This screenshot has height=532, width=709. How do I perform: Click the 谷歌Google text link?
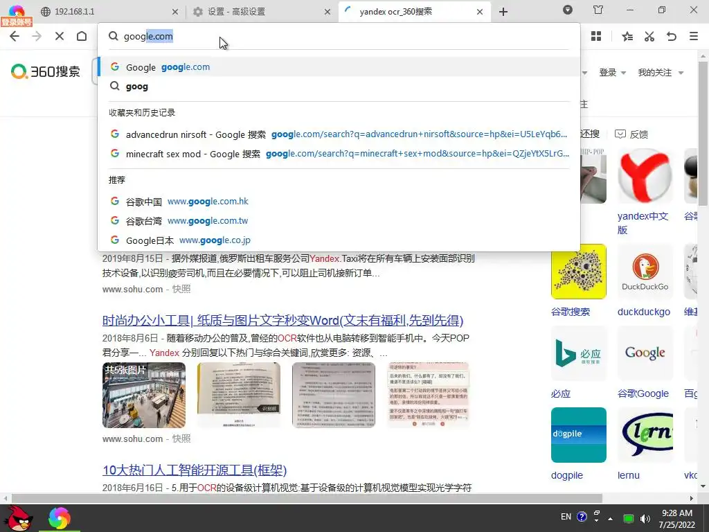click(x=643, y=393)
